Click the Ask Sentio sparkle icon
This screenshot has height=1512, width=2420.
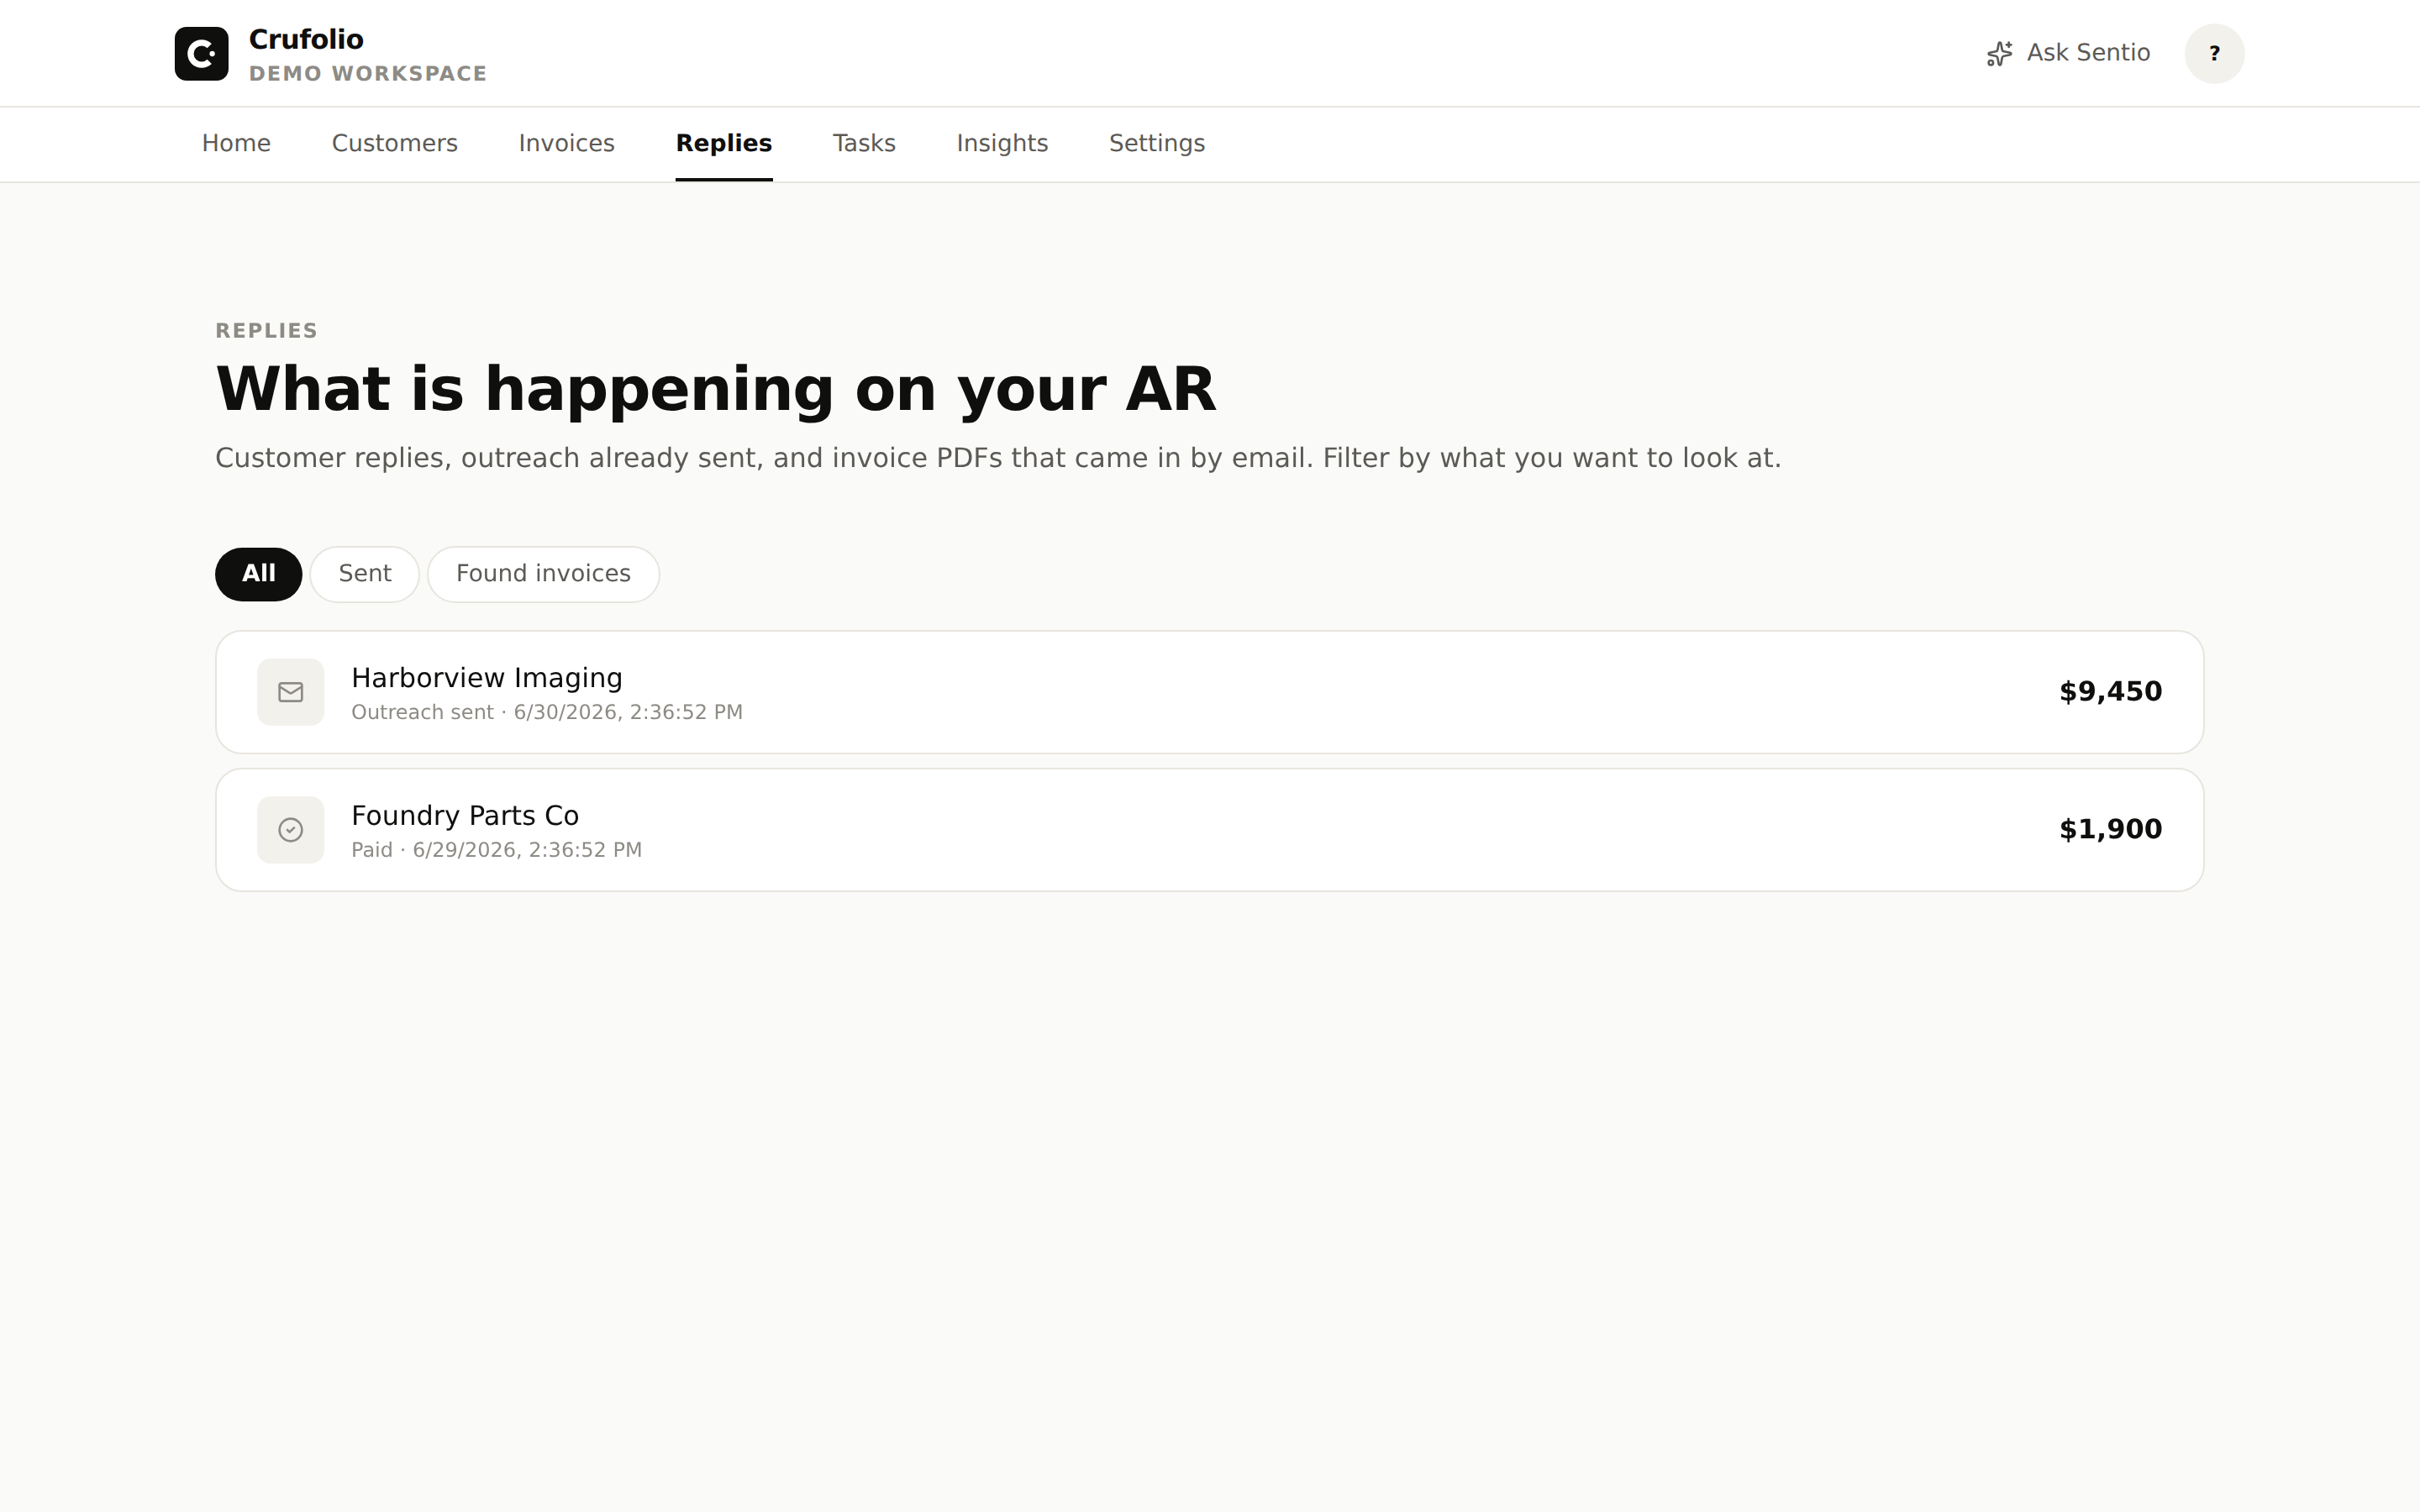[1999, 53]
